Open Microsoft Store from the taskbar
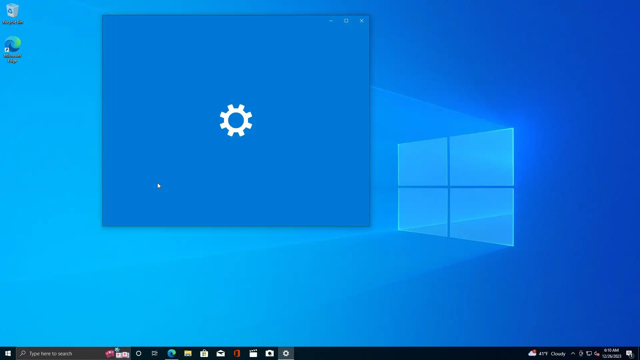This screenshot has height=360, width=640. click(x=204, y=353)
